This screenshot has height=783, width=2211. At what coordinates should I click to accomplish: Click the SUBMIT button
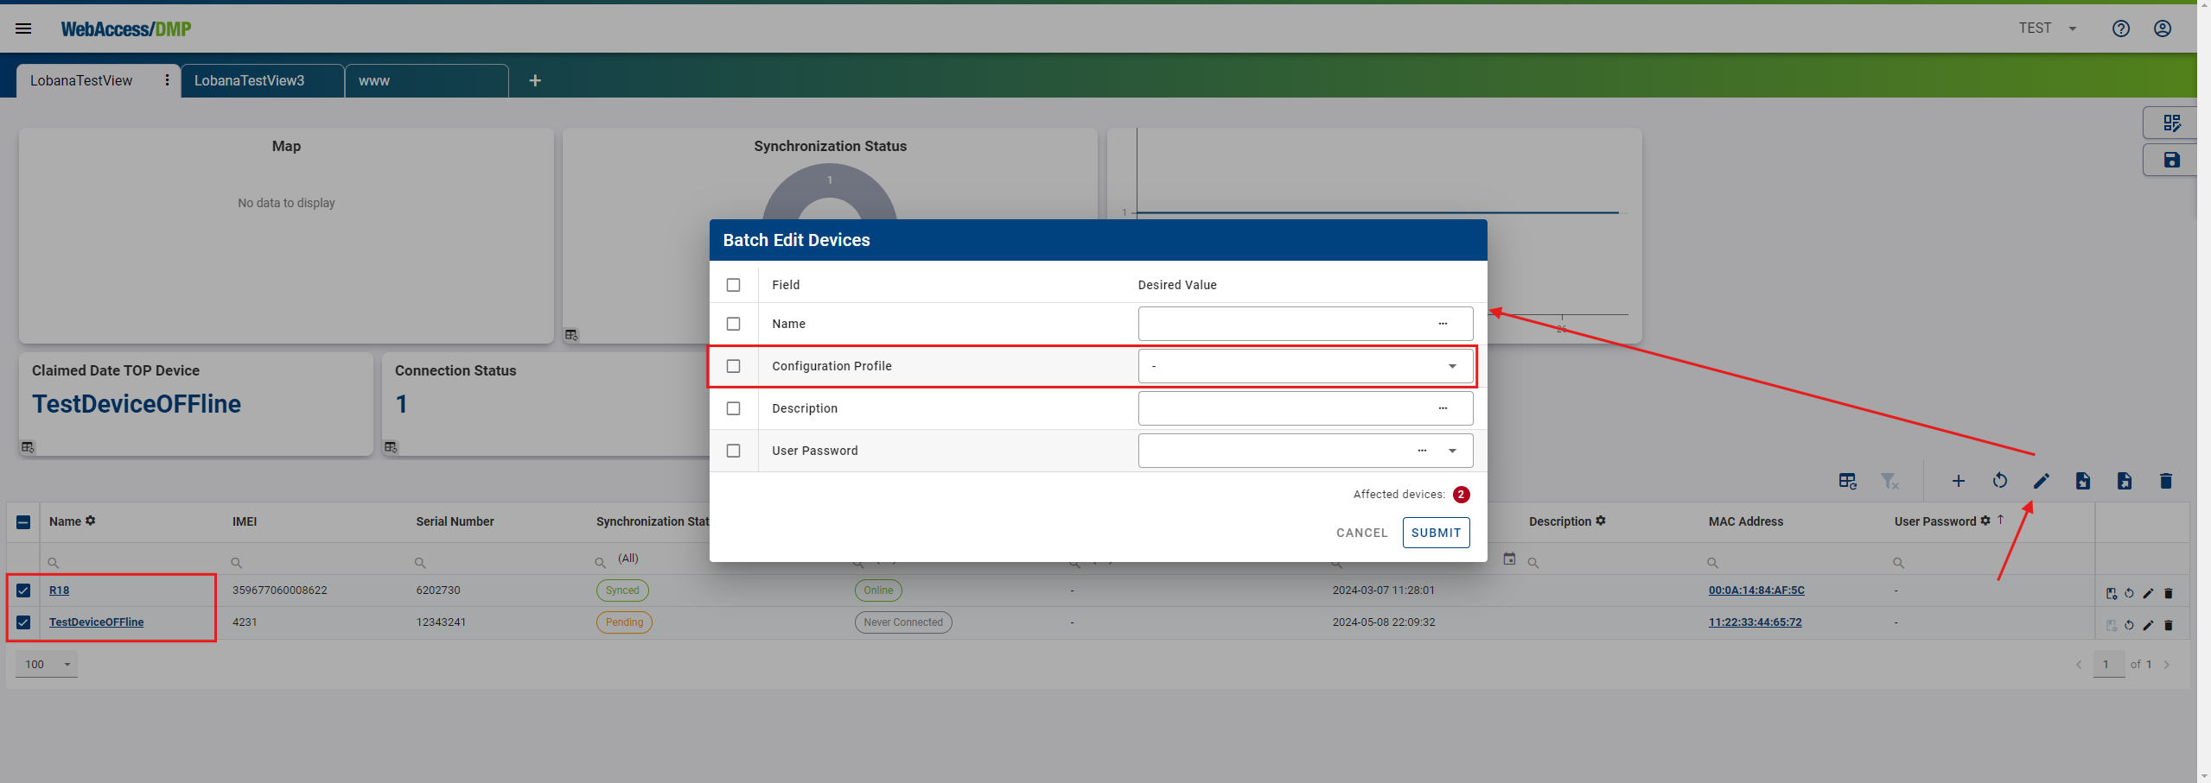pos(1435,533)
